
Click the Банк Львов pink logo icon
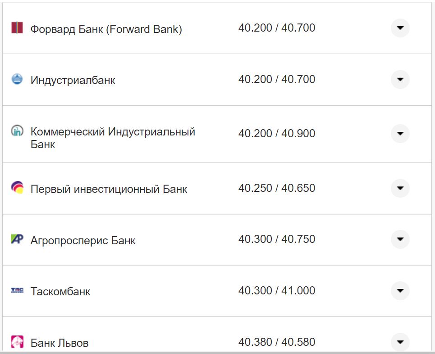click(17, 342)
